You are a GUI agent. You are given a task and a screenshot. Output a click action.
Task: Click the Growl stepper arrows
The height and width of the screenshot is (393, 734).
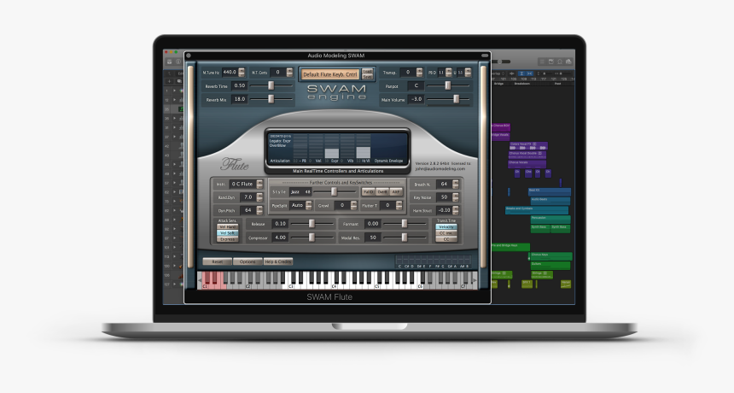click(353, 205)
